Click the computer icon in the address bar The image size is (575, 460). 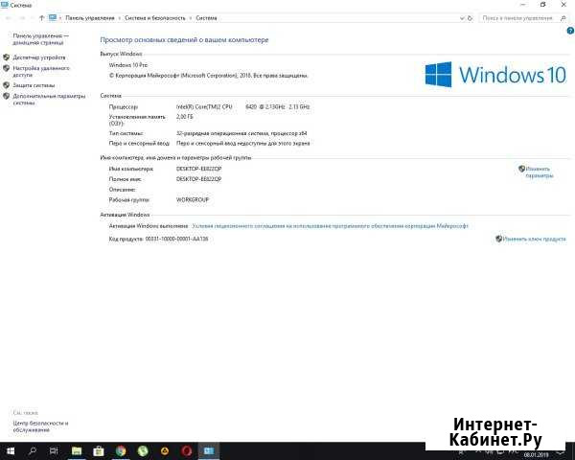[53, 17]
